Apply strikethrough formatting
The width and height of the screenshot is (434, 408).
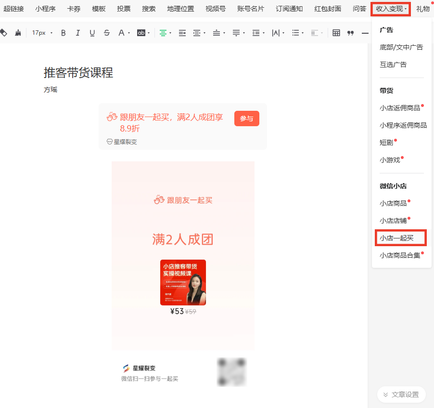[107, 33]
